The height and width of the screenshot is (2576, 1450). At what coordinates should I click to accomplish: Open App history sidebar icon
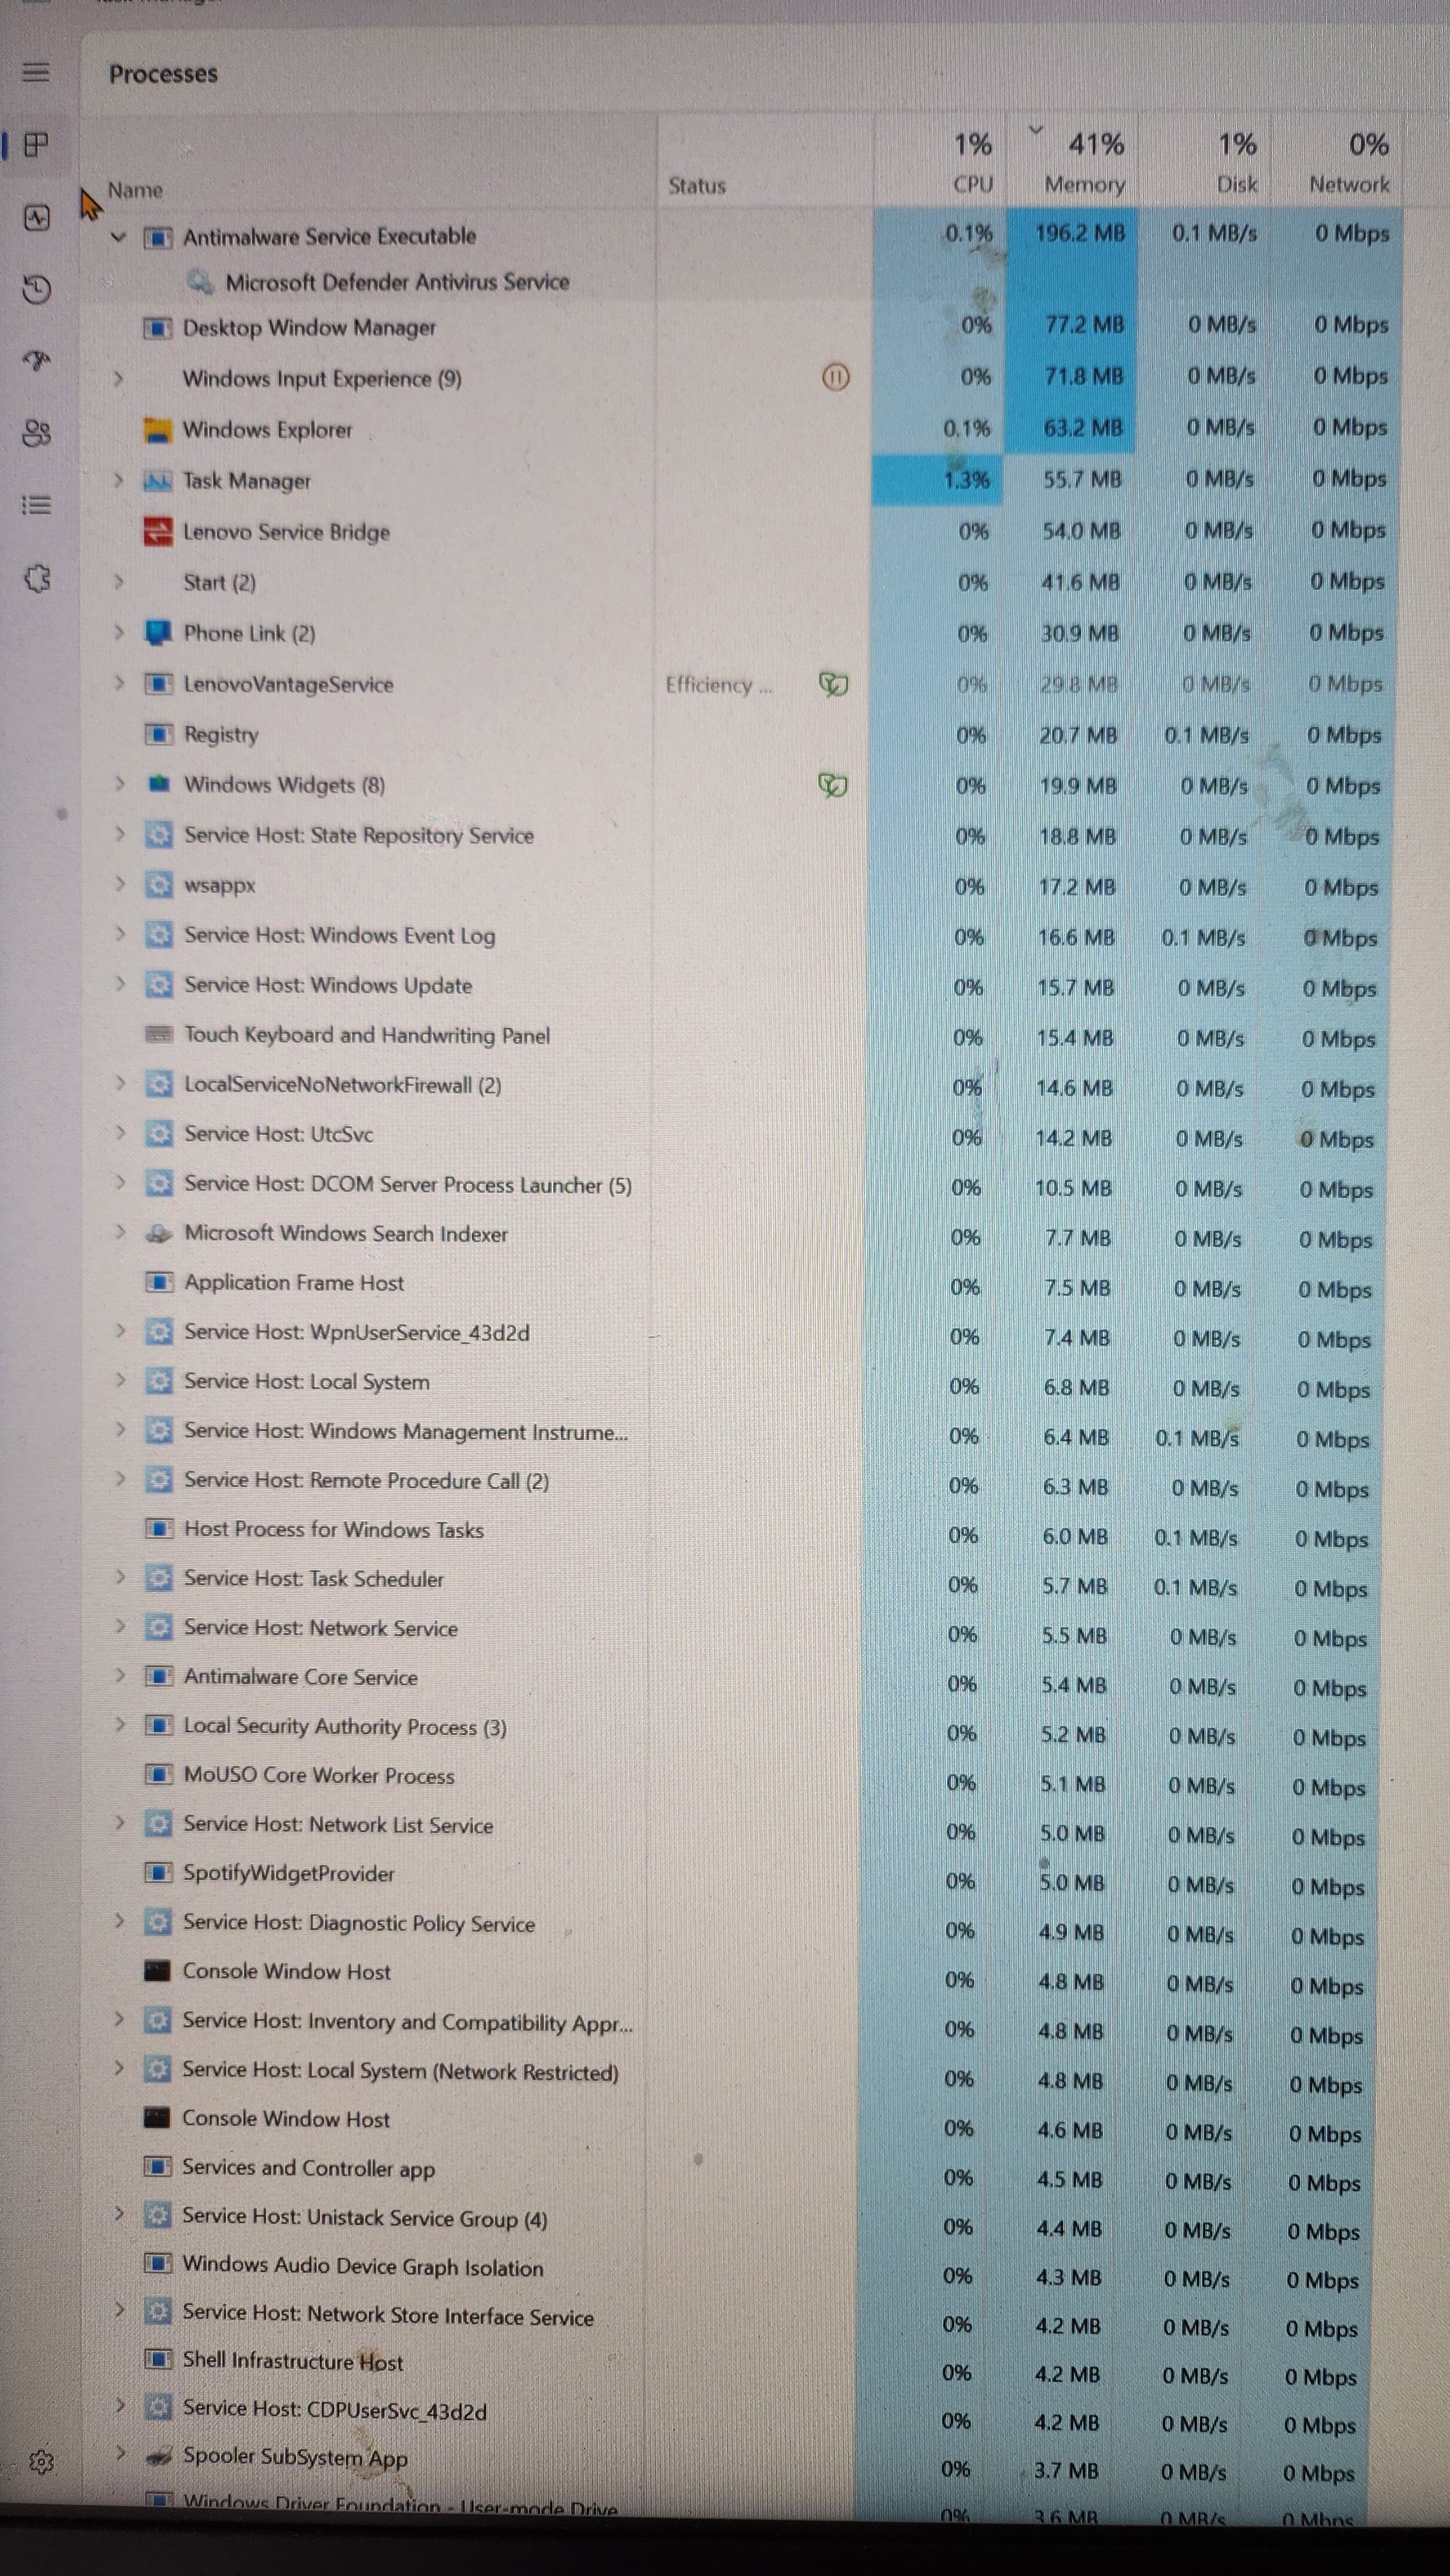coord(36,289)
